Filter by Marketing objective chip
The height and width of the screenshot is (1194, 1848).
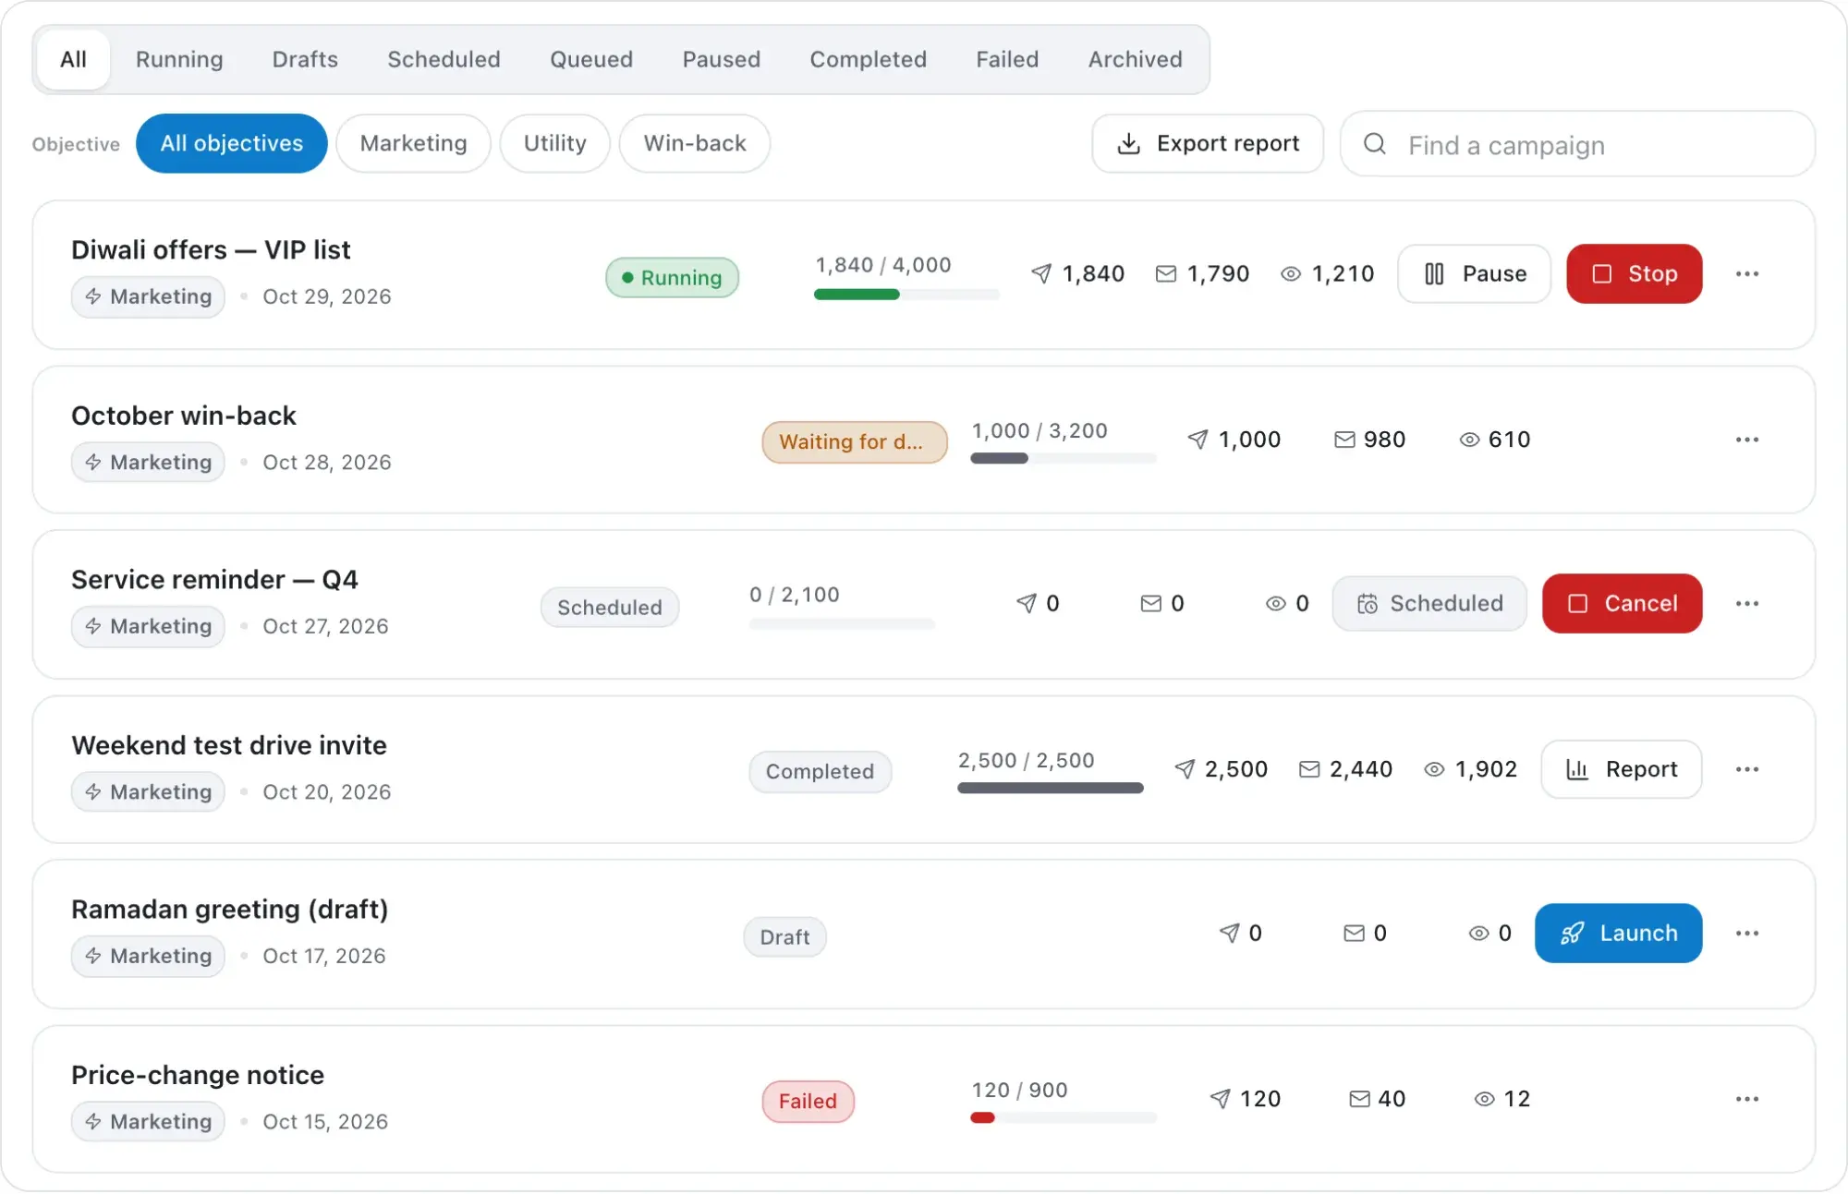[x=413, y=144]
